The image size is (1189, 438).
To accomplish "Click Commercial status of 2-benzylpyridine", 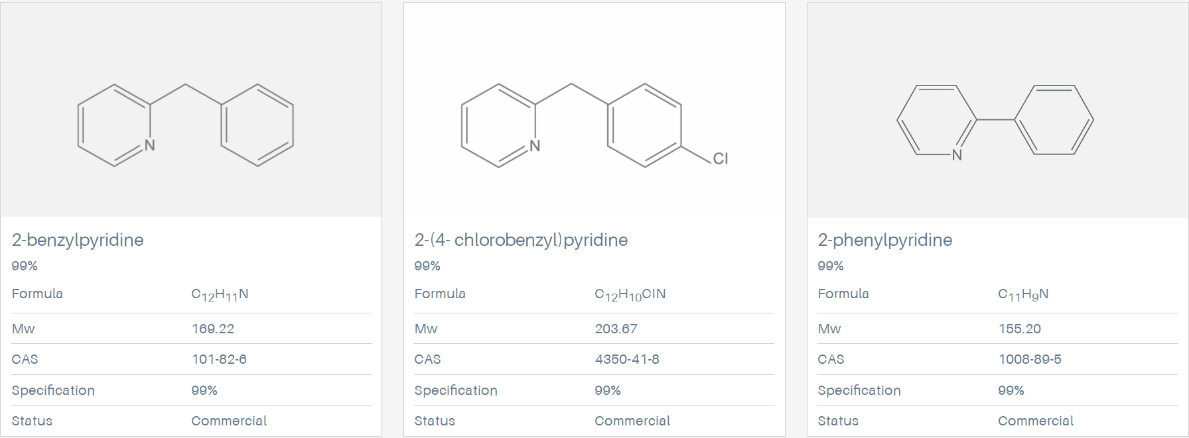I will 229,421.
